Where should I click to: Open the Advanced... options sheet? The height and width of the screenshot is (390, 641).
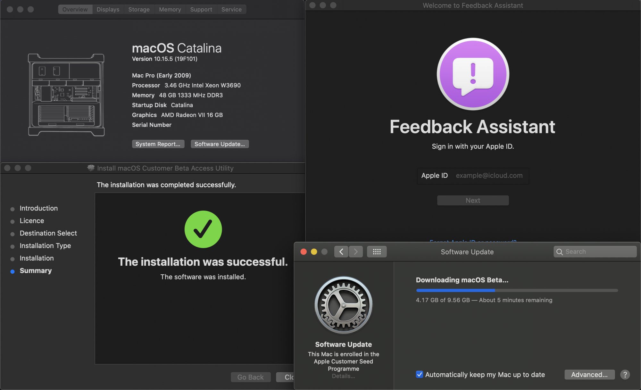[589, 375]
